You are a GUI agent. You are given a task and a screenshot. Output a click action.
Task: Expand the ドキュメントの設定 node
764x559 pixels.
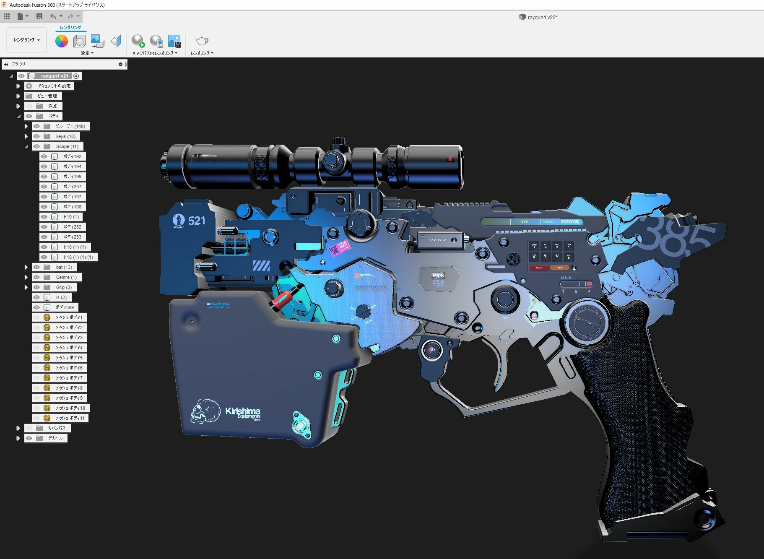tap(18, 86)
